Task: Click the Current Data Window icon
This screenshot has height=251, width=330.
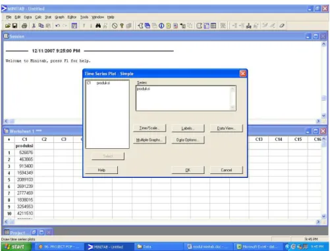Action: [x=206, y=26]
